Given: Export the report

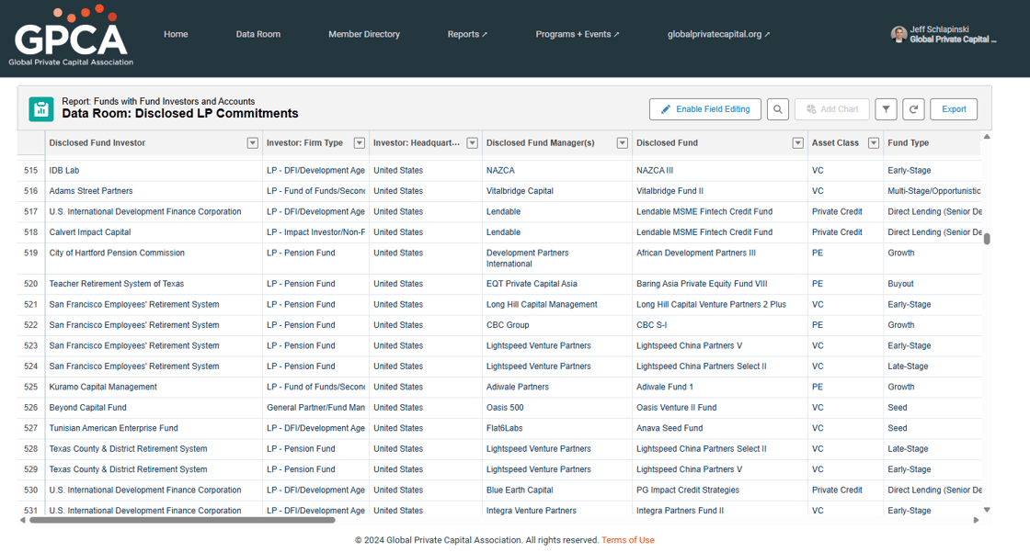Looking at the screenshot, I should 954,109.
